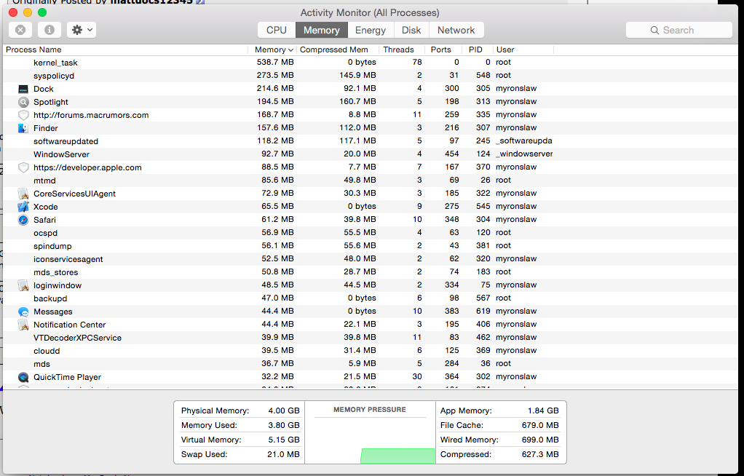This screenshot has height=476, width=744.
Task: Select the backupd process row
Action: pos(370,298)
